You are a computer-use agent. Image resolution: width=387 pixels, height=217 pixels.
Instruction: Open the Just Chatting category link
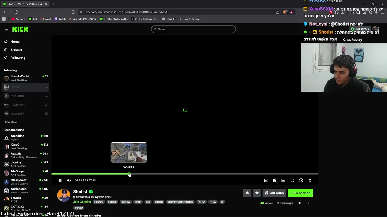[82, 202]
